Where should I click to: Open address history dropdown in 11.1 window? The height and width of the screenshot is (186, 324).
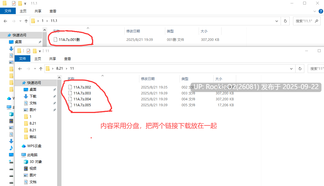(277, 21)
